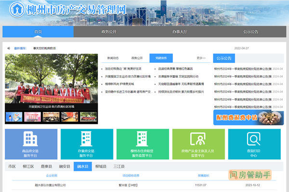The height and width of the screenshot is (192, 289).
Task: Open news item 持续深化定点帮扶 聚力助推乡村振兴
Action: [181, 92]
